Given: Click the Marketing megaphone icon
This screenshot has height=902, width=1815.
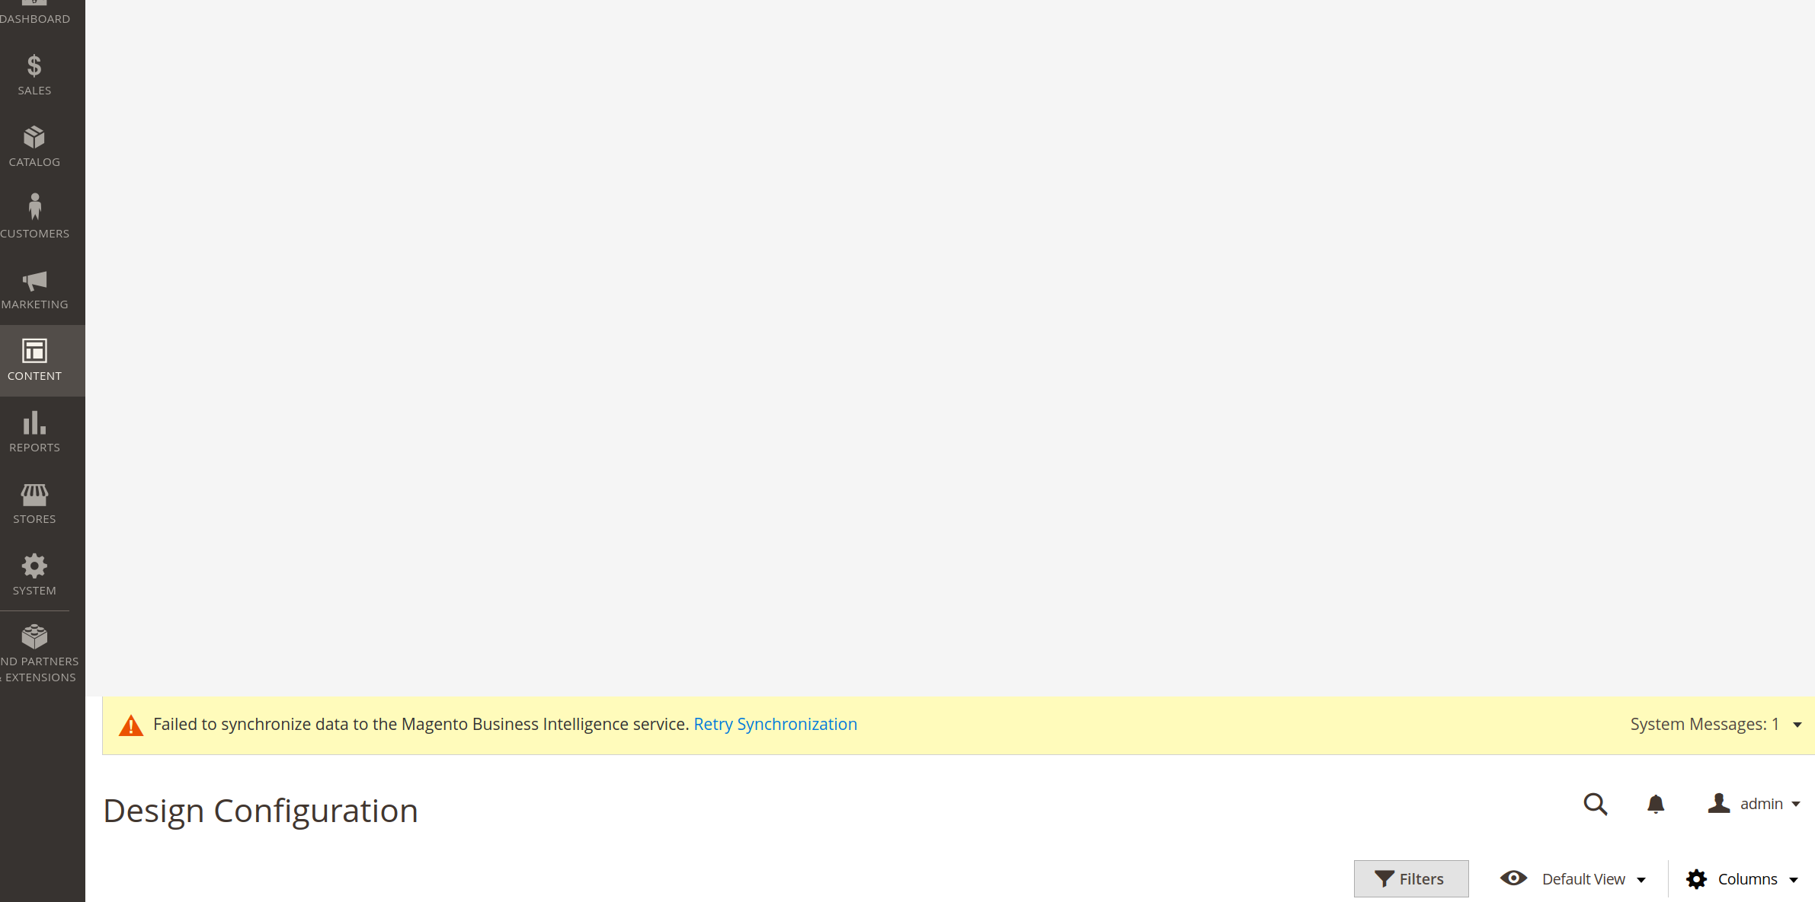Looking at the screenshot, I should pyautogui.click(x=34, y=287).
